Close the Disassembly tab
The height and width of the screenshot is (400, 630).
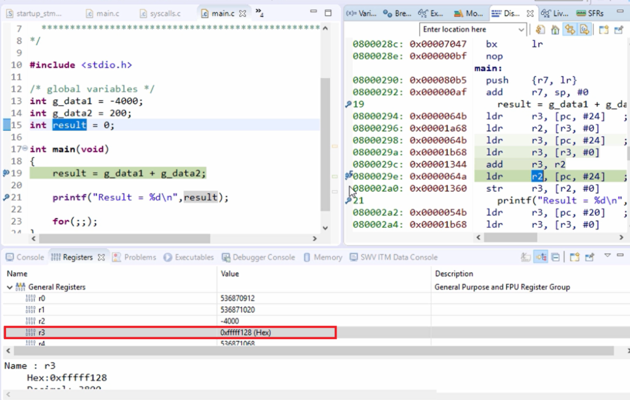coord(530,14)
